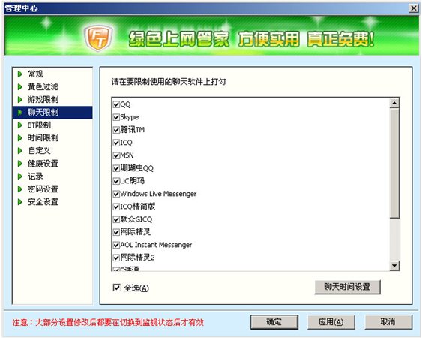Click the green arrow beside 健康设置
The width and height of the screenshot is (422, 338).
(20, 164)
